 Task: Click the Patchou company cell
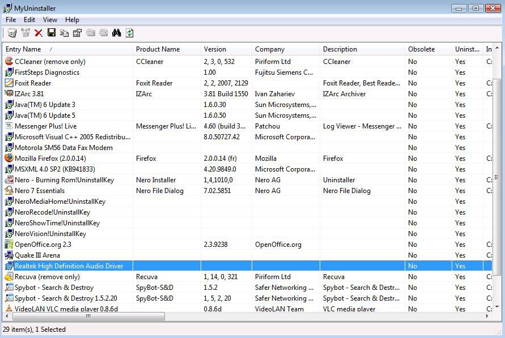tap(268, 126)
